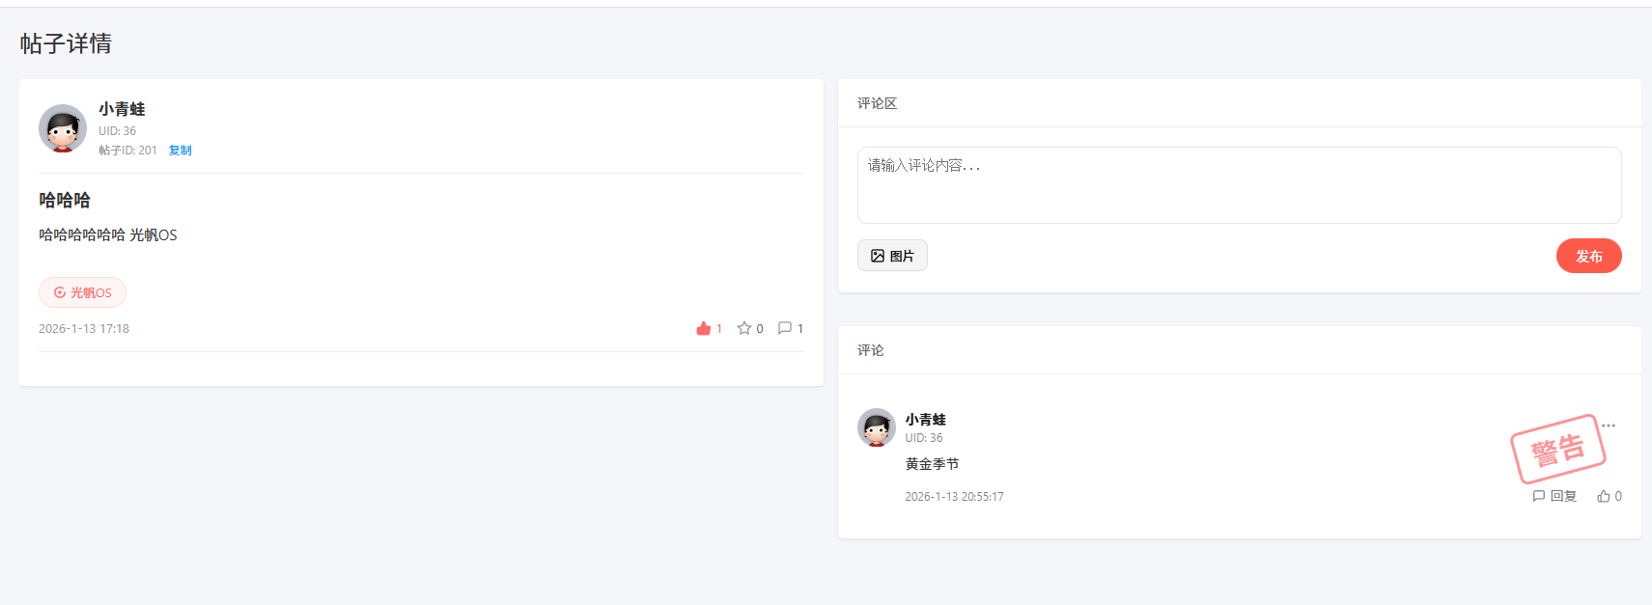The height and width of the screenshot is (605, 1652).
Task: Click the 评论区 panel header
Action: point(877,103)
